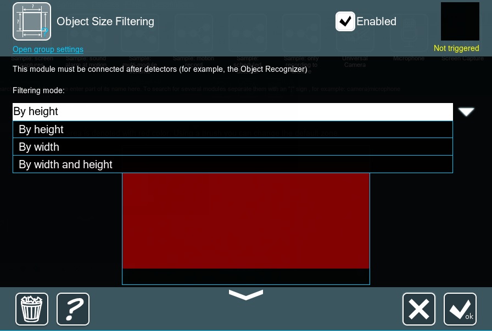Expand more settings with bottom chevron
The height and width of the screenshot is (331, 492).
click(246, 295)
